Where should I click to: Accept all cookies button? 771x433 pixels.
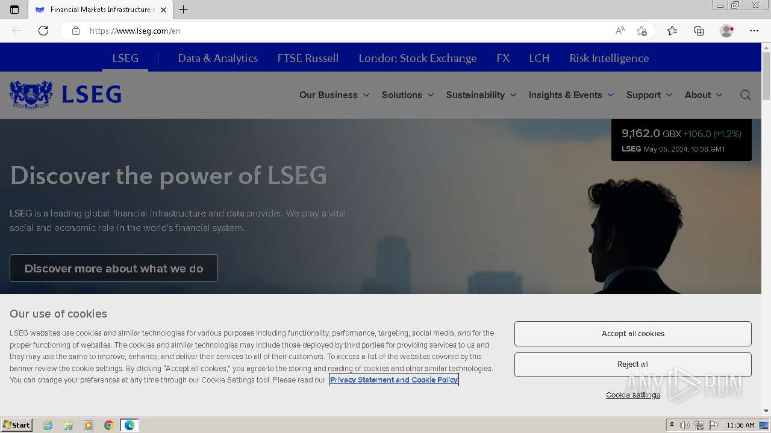pos(633,334)
